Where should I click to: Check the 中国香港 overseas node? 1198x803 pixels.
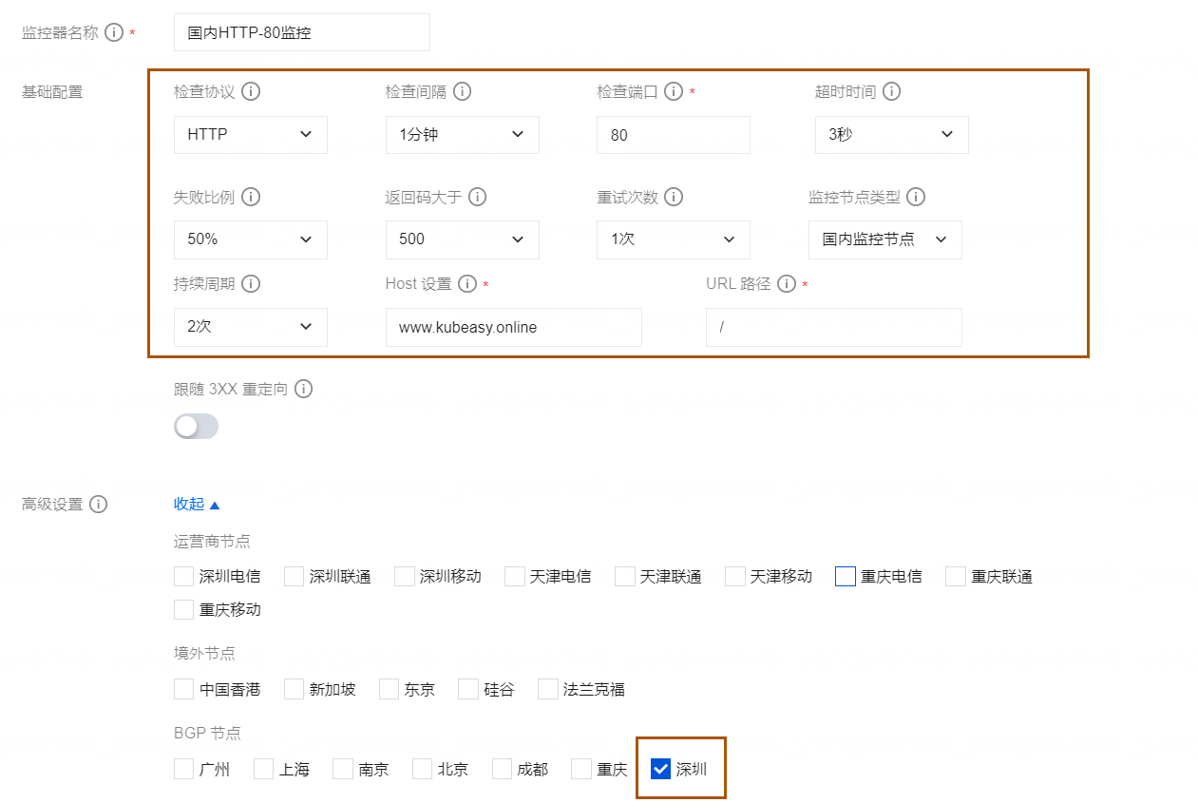pos(184,689)
